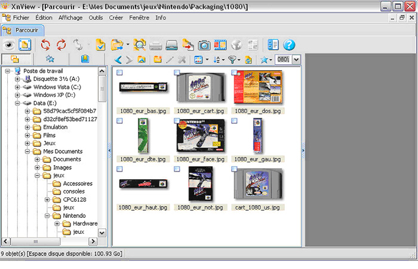Click the options list icon

(273, 45)
